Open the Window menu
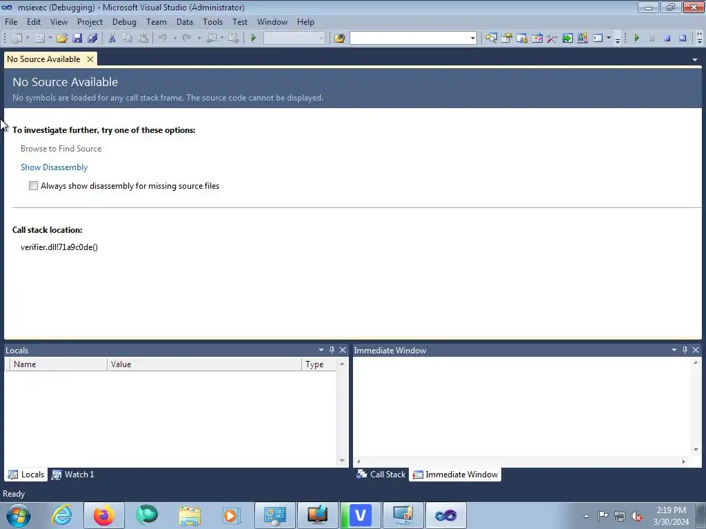 (x=272, y=21)
